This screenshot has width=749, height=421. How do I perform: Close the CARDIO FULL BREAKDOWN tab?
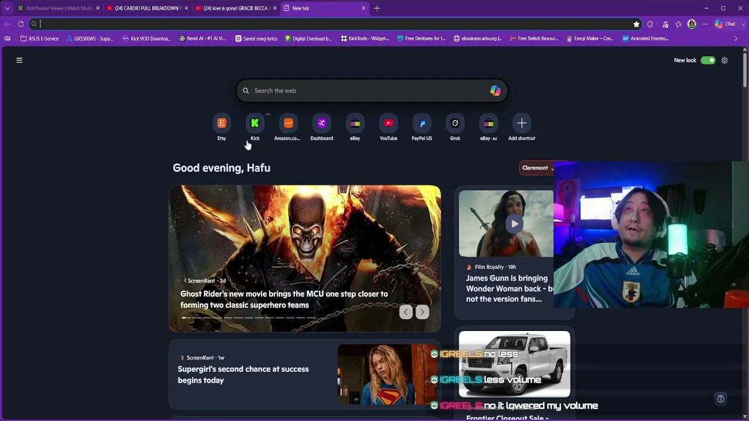[186, 8]
